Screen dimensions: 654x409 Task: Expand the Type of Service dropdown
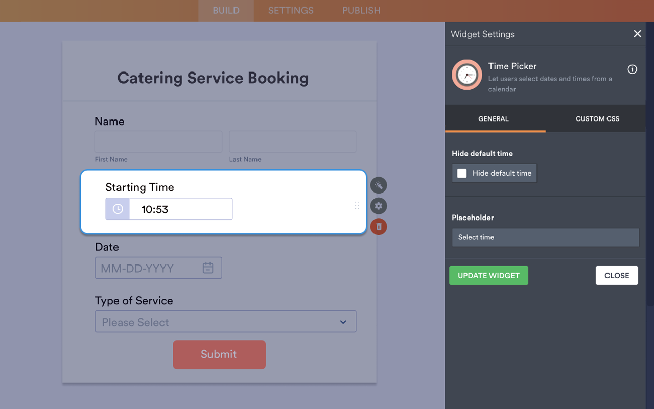pyautogui.click(x=225, y=322)
